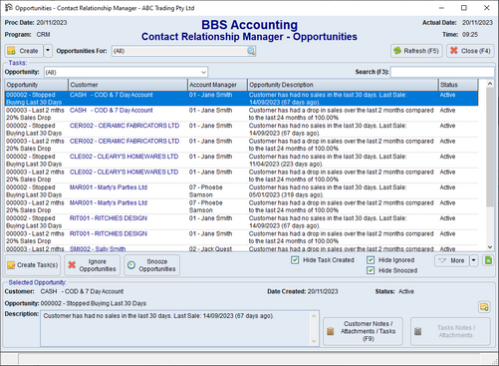Toggle the Hide Ignored checkbox
Viewport: 499px width, 366px height.
pyautogui.click(x=371, y=260)
